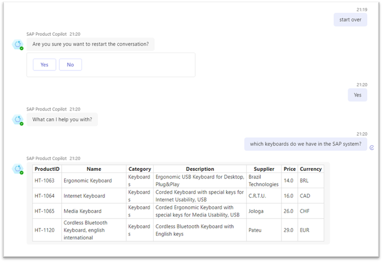Click supplier 'Pateu' cell
The width and height of the screenshot is (383, 262).
click(264, 230)
